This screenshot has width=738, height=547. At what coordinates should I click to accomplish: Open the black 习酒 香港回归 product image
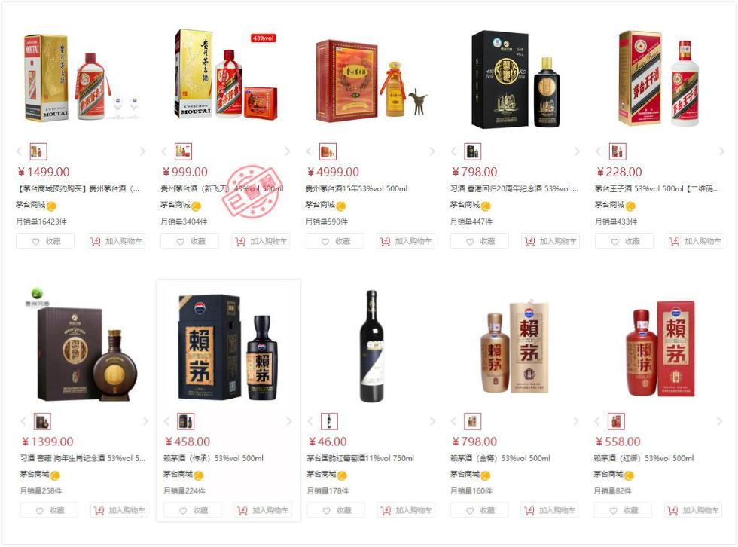coord(516,79)
